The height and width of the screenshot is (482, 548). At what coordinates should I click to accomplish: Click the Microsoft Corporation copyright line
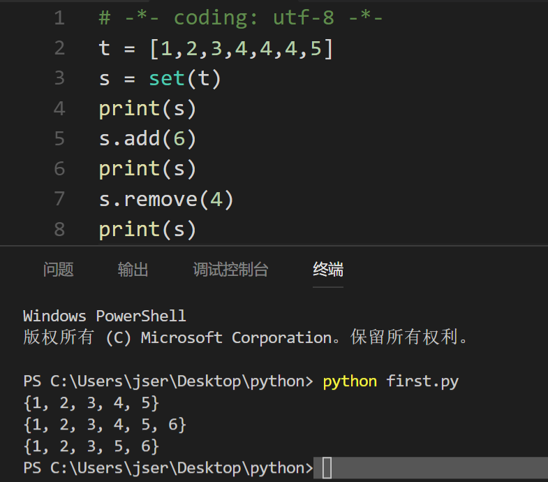click(x=245, y=337)
